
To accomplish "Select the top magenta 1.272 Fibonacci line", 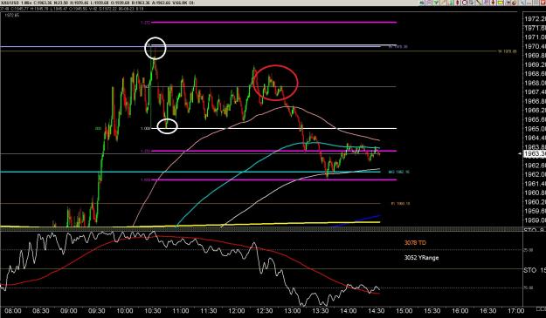I will pyautogui.click(x=273, y=23).
